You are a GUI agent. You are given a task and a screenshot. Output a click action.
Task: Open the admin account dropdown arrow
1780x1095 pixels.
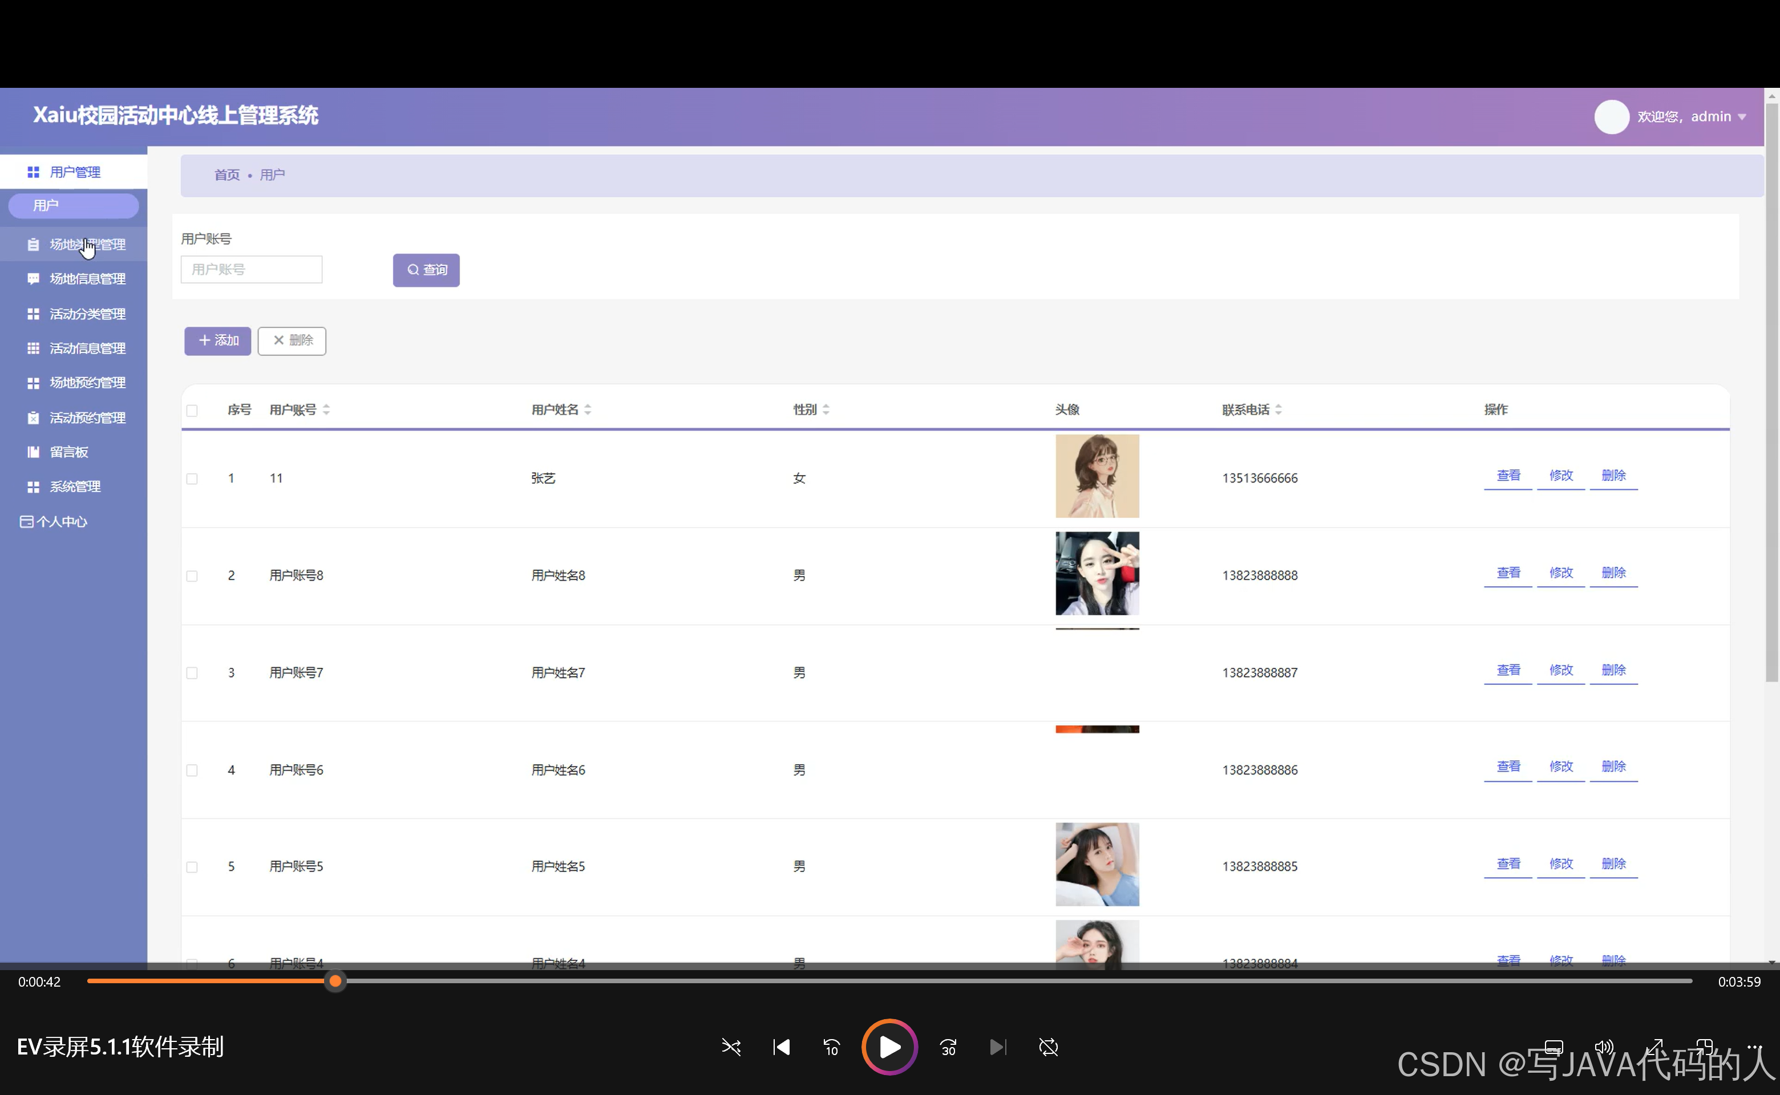click(1742, 117)
